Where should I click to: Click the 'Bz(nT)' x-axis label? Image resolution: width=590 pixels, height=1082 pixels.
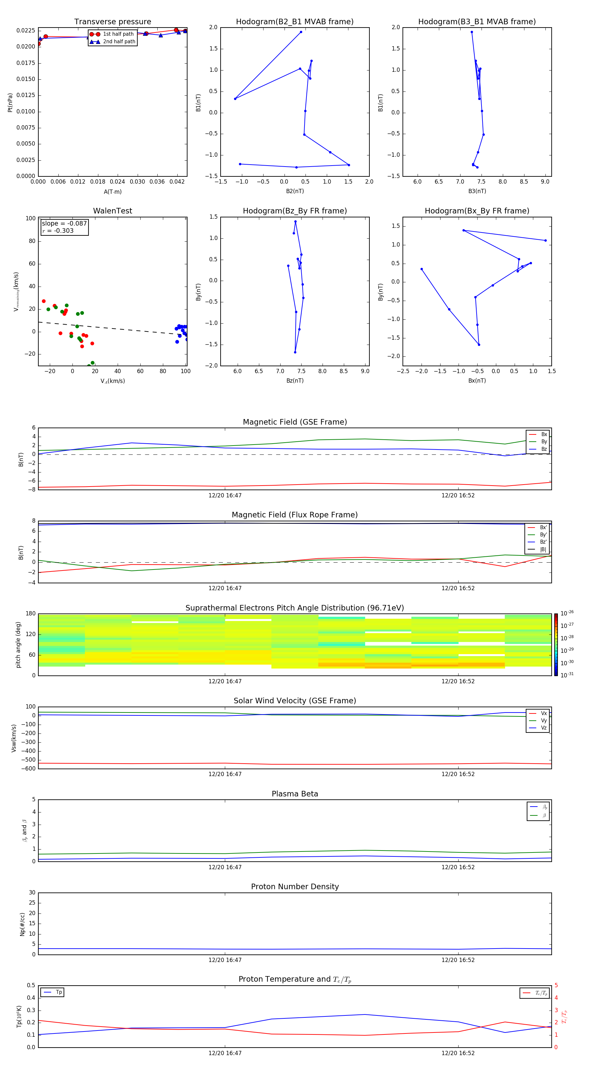[x=295, y=381]
